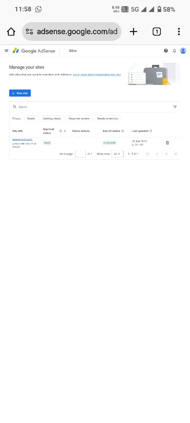Click the New site button
This screenshot has height=423, width=190.
click(20, 93)
